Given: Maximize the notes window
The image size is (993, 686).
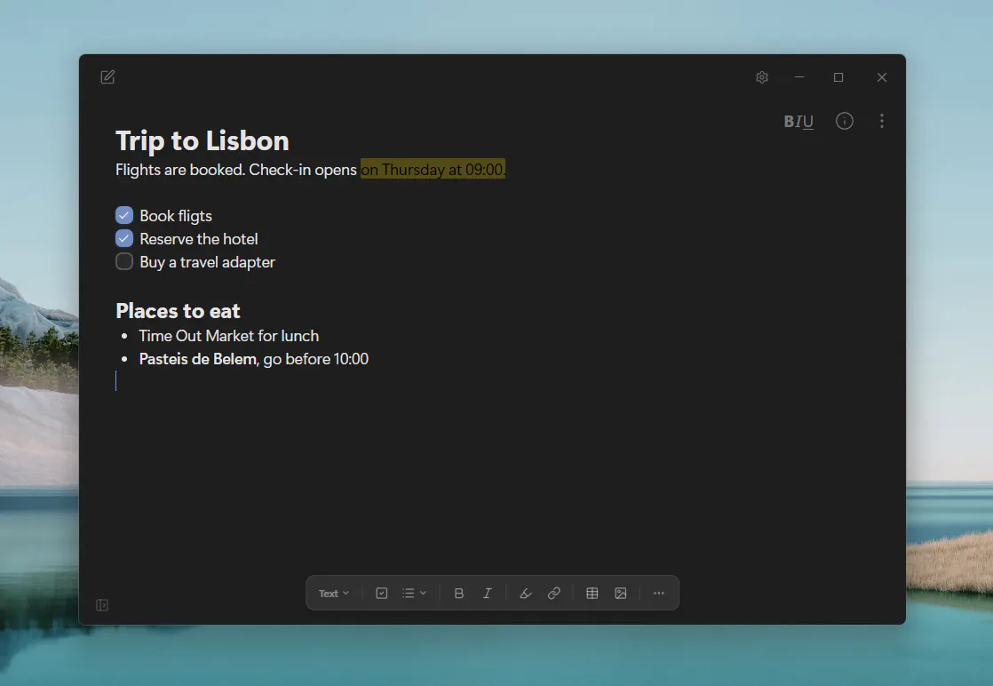Looking at the screenshot, I should 838,77.
